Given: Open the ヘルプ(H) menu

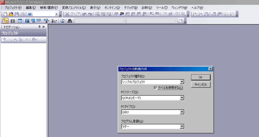Looking at the screenshot, I should [197, 7].
